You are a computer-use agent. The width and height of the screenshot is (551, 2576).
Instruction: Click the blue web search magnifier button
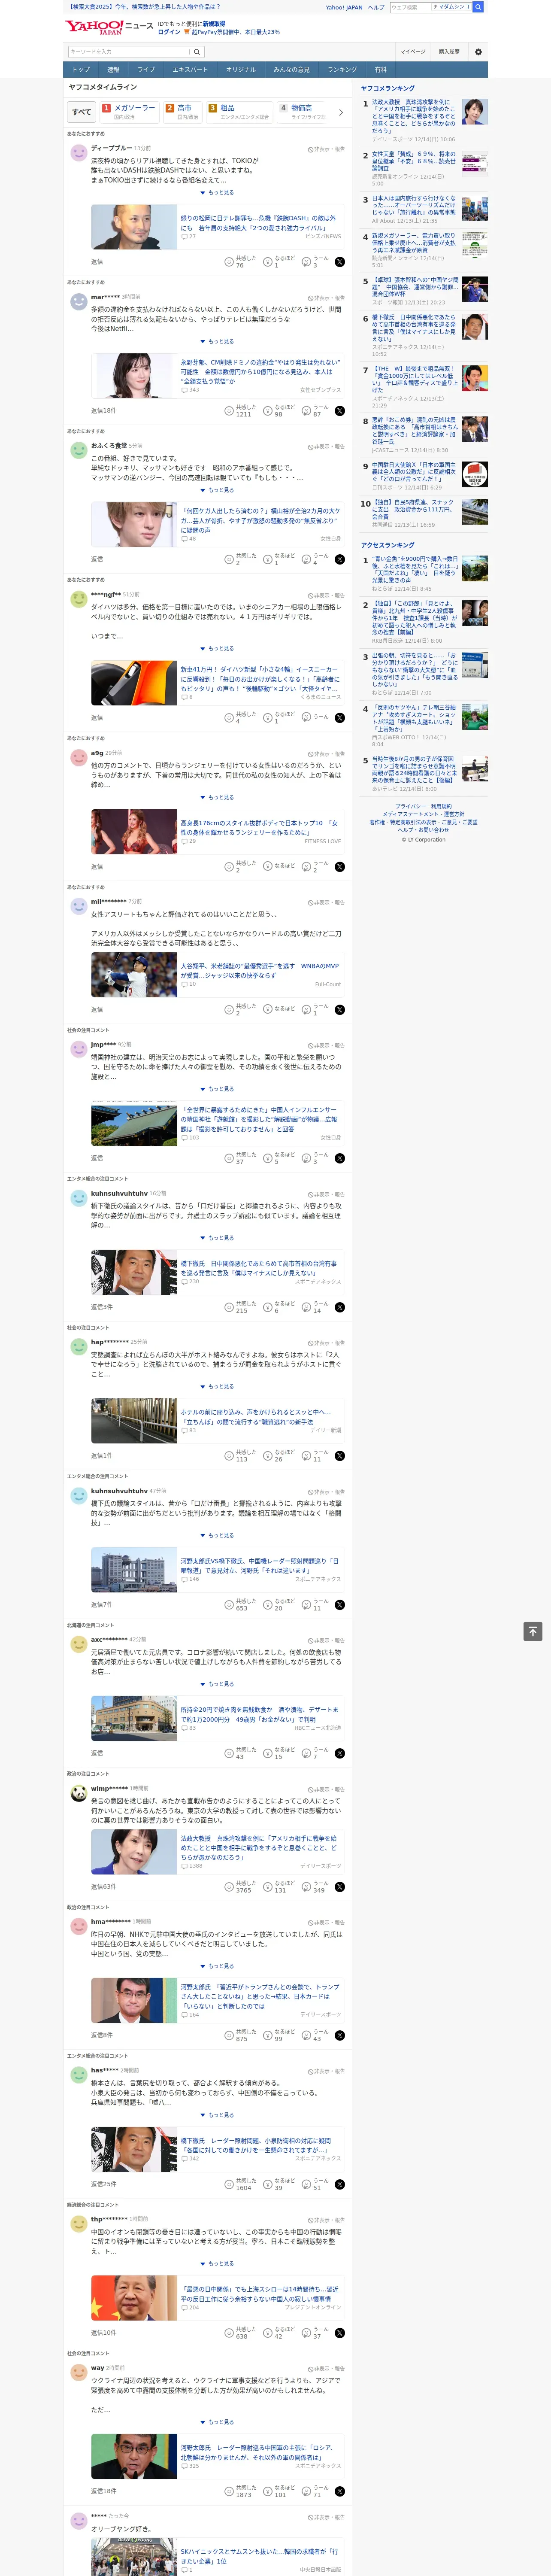(x=478, y=7)
